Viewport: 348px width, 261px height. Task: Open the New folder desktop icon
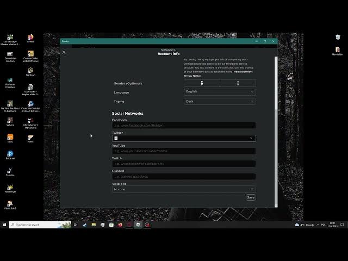338,51
